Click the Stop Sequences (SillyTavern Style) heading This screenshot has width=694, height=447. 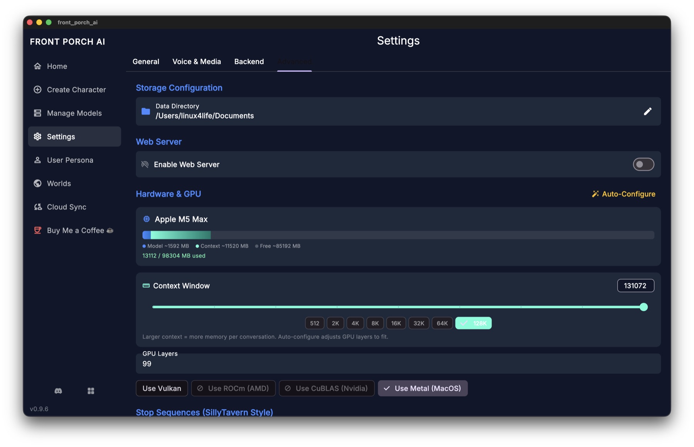coord(204,412)
